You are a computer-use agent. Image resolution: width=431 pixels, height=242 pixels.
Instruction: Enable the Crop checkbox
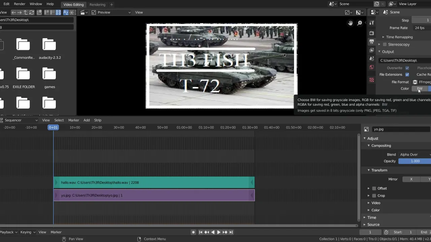(374, 196)
